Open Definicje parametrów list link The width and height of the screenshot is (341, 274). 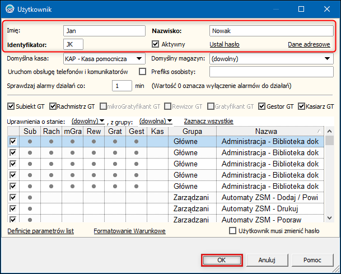pyautogui.click(x=40, y=231)
